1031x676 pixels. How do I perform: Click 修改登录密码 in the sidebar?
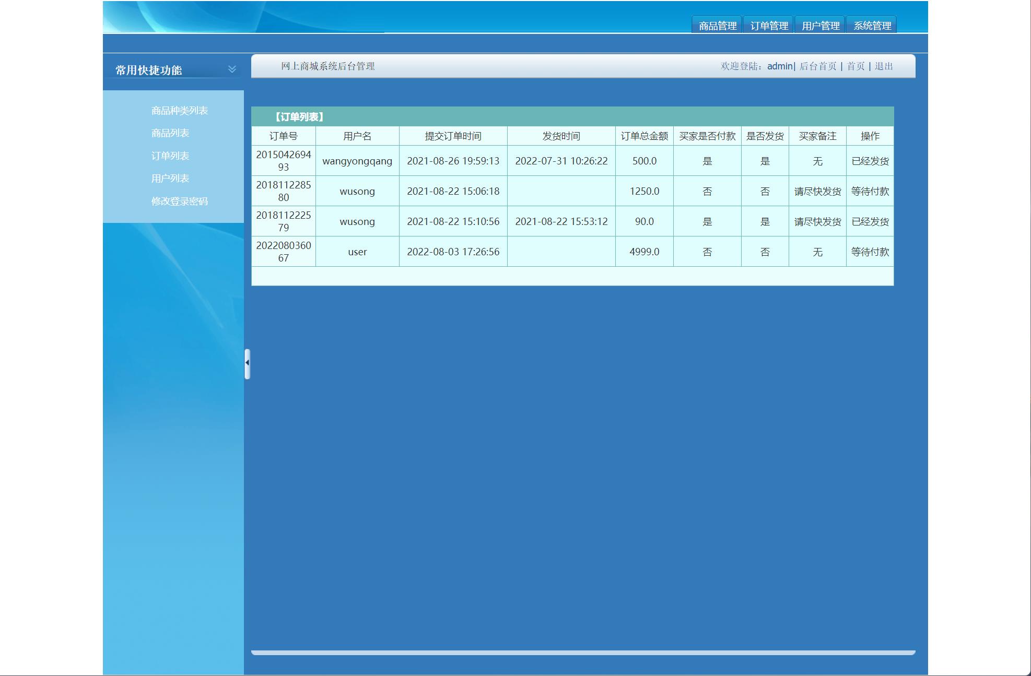coord(179,201)
